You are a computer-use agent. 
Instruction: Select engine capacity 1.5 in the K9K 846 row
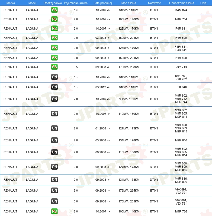click(x=76, y=87)
